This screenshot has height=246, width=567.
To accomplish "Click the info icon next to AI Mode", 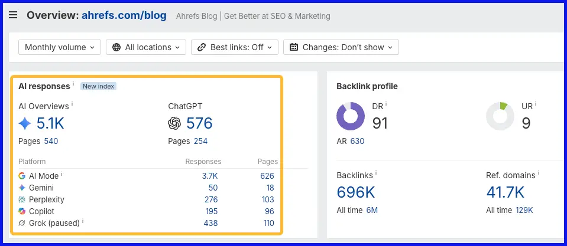I will pos(61,174).
